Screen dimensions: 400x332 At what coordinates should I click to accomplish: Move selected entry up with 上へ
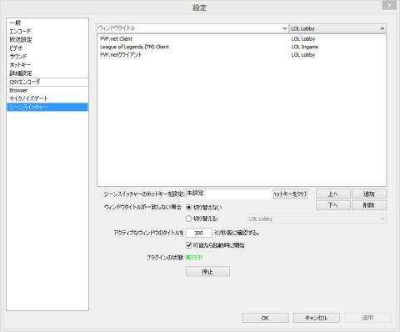(333, 194)
